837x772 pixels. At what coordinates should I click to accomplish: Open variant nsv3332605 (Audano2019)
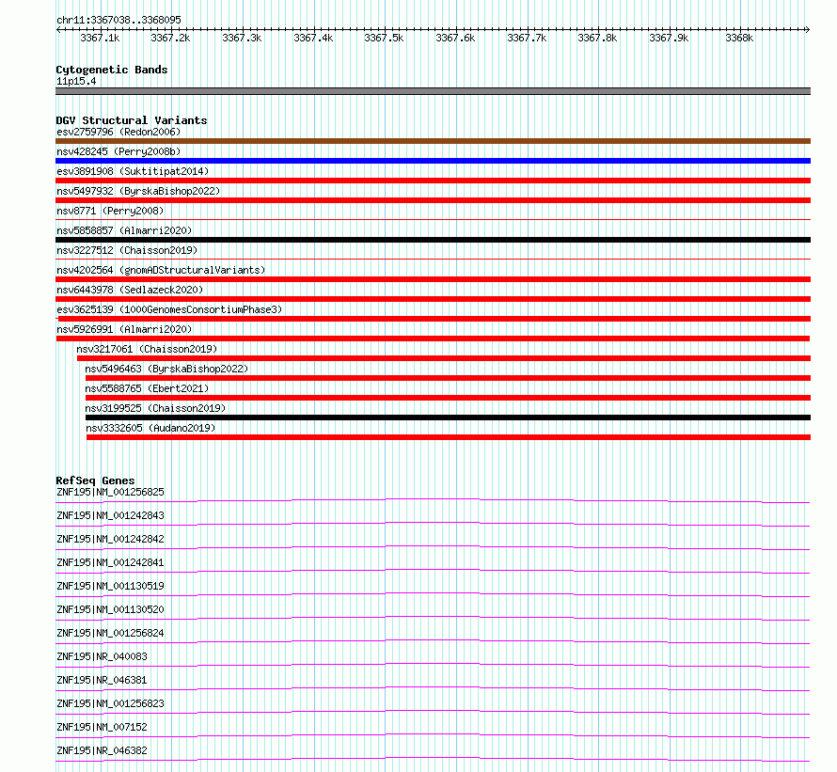click(150, 428)
